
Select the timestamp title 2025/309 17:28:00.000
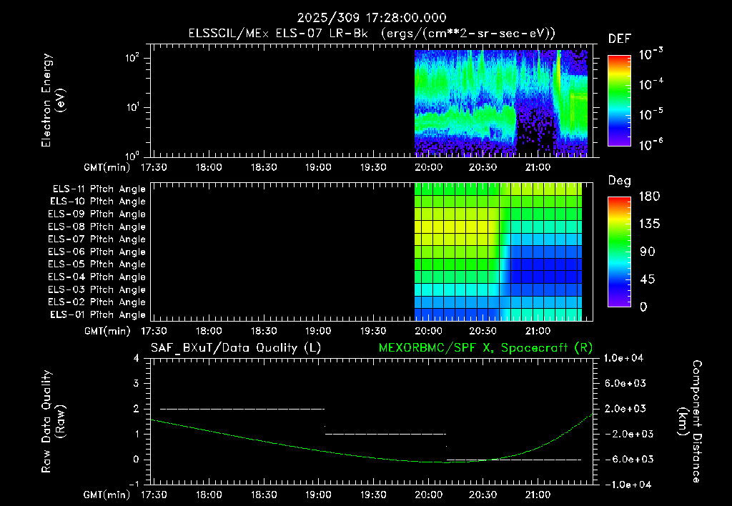(x=372, y=18)
